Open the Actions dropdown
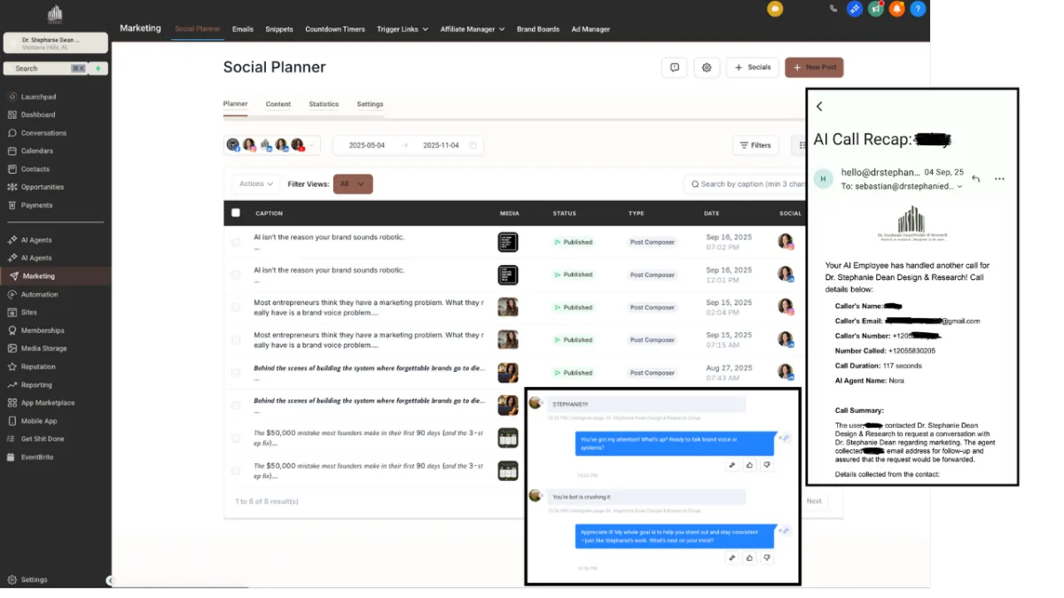 pos(256,184)
